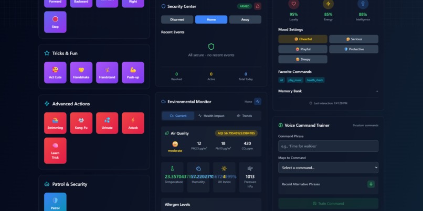Select the Sleepy mood
Image resolution: width=423 pixels, height=211 pixels.
(303, 59)
